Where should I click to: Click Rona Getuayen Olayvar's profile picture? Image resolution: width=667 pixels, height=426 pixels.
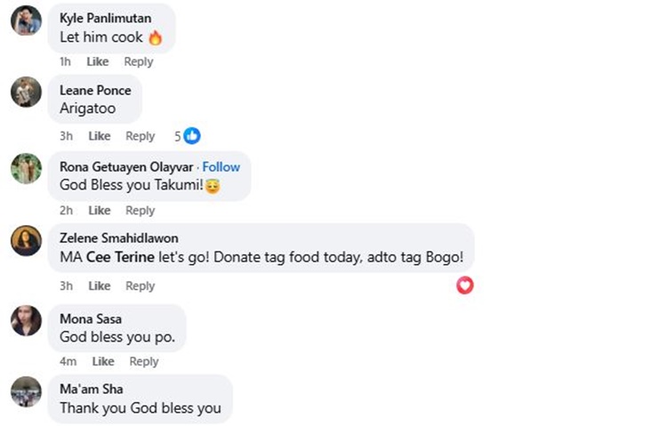pos(26,168)
